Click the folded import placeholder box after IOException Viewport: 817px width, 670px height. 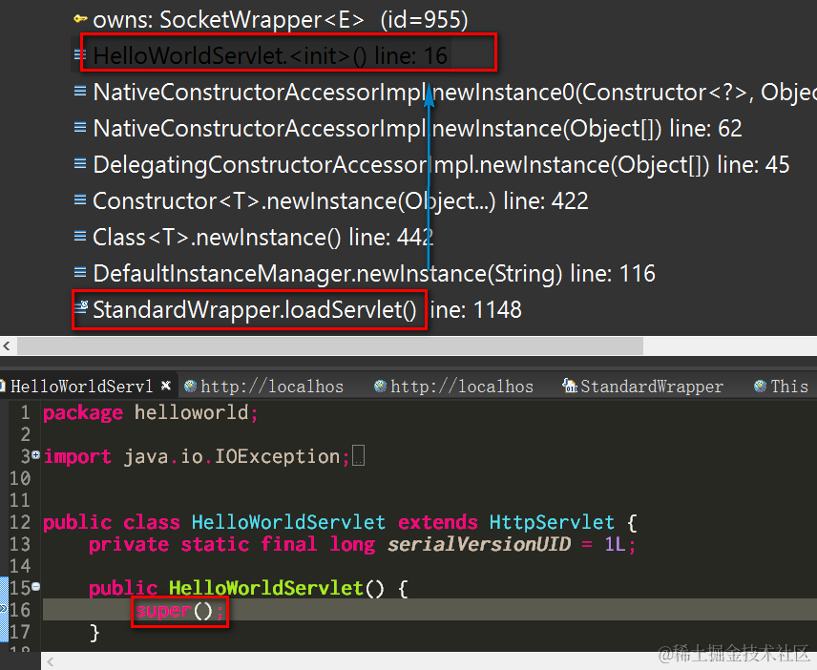click(359, 456)
